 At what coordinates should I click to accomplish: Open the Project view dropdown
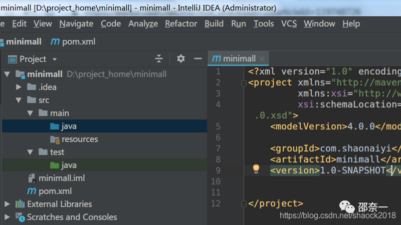pyautogui.click(x=55, y=59)
